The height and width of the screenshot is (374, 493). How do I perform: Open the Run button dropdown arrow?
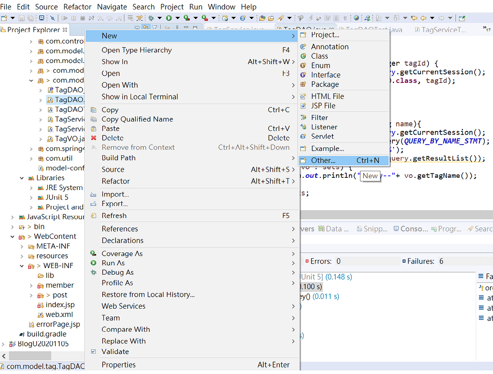click(x=177, y=18)
